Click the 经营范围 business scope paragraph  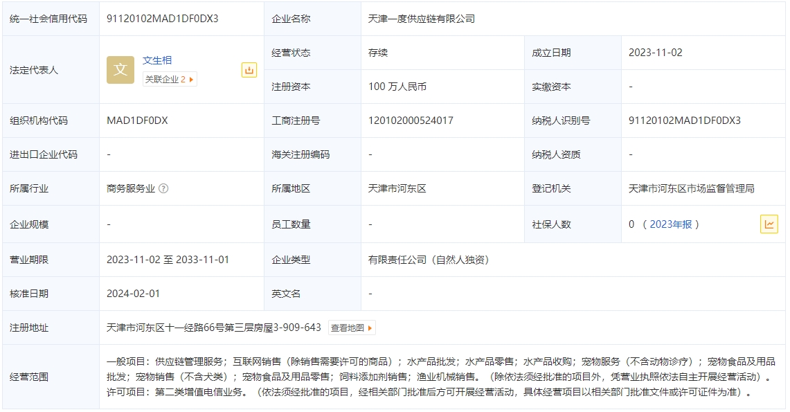tap(441, 377)
